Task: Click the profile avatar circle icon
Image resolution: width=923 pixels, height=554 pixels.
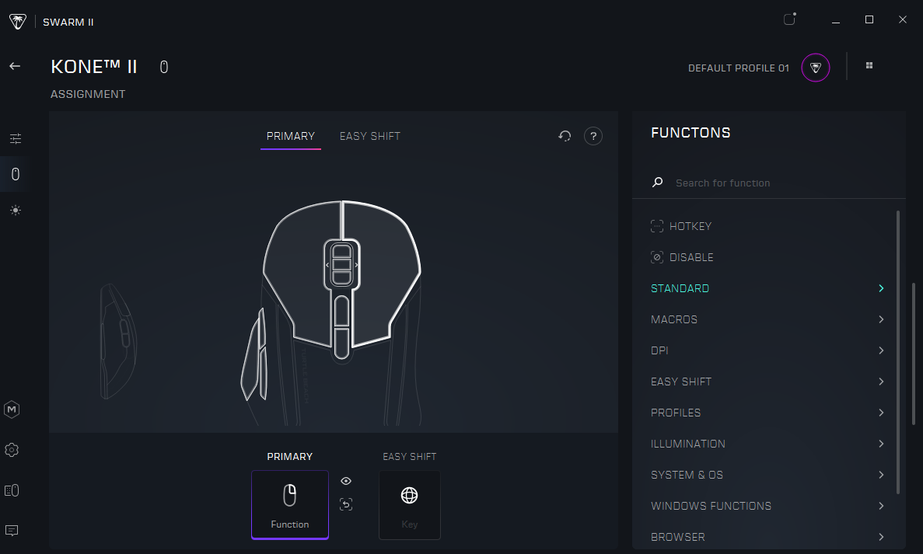Action: pyautogui.click(x=815, y=68)
